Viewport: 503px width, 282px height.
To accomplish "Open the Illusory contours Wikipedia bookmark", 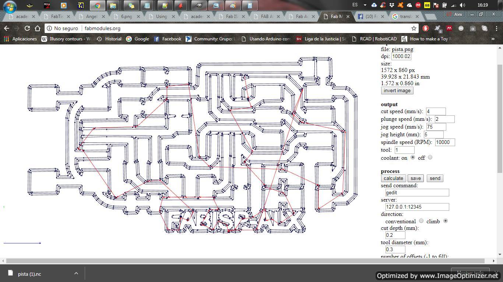I will click(66, 39).
